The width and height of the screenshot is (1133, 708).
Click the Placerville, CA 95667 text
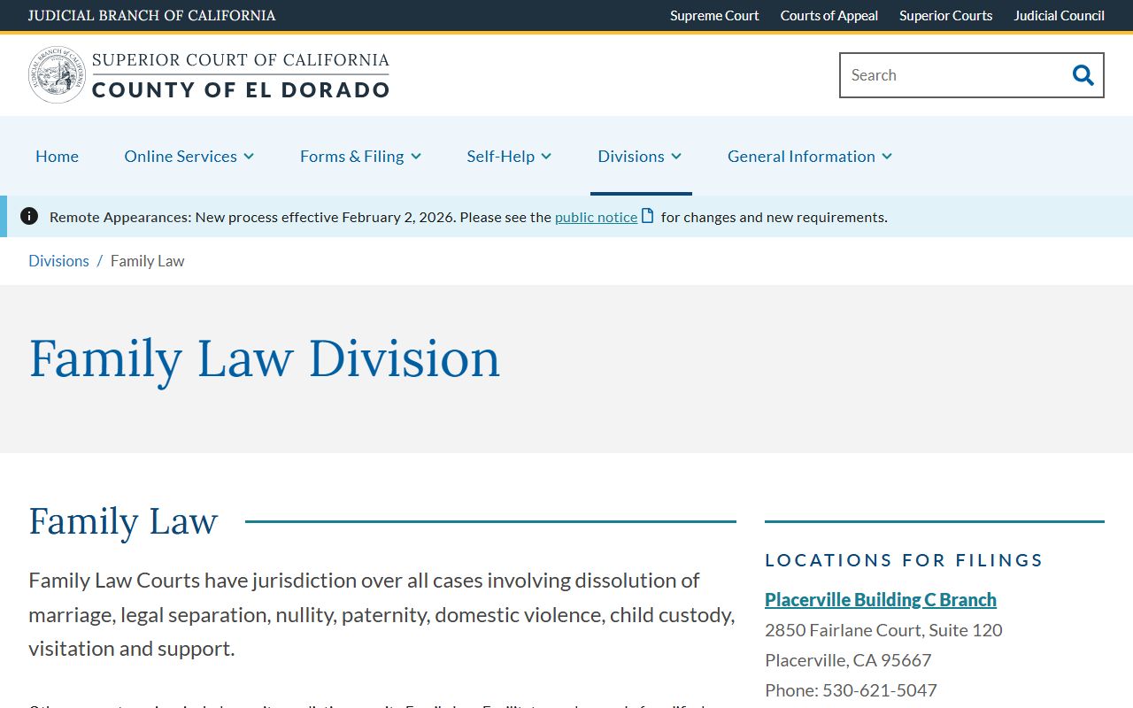[x=848, y=660]
